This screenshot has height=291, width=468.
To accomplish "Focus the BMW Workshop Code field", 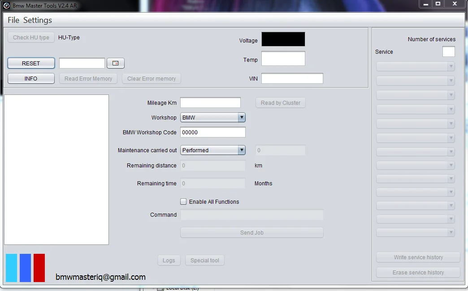I will 212,133.
